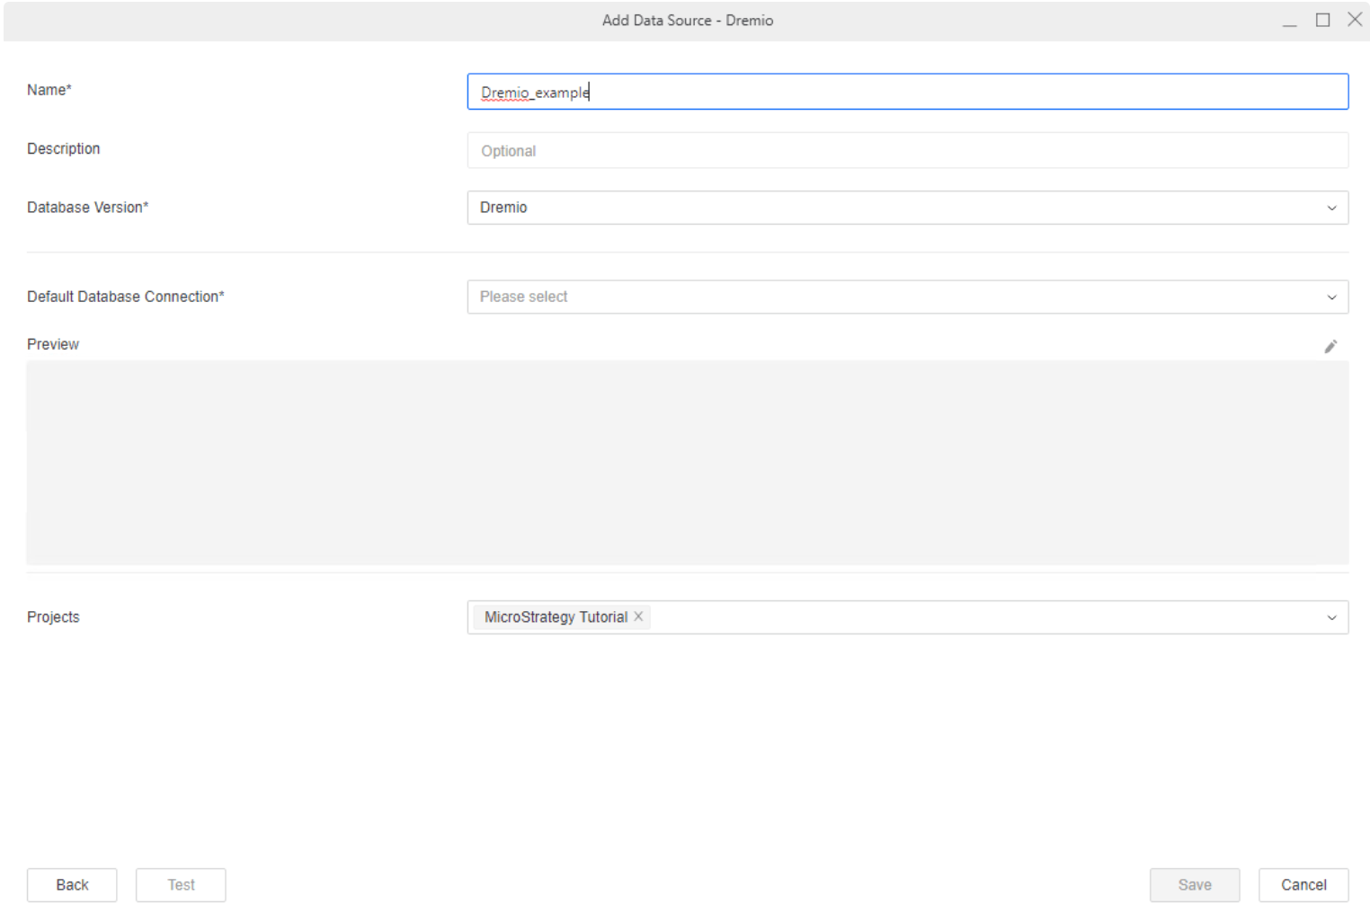Focus the Name input field

[908, 92]
